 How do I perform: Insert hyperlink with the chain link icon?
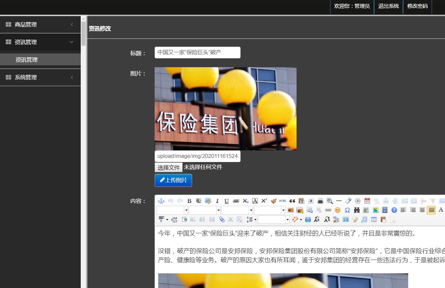click(x=328, y=210)
